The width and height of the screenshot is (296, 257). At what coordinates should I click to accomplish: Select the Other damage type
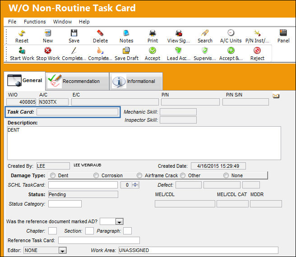pos(183,175)
